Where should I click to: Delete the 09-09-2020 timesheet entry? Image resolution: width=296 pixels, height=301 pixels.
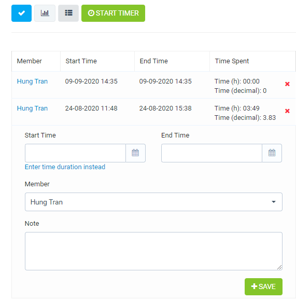[x=287, y=84]
